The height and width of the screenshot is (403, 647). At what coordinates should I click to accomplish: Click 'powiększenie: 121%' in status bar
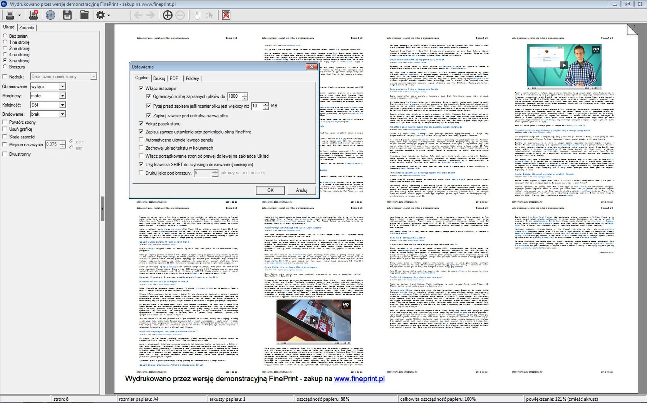tap(562, 399)
